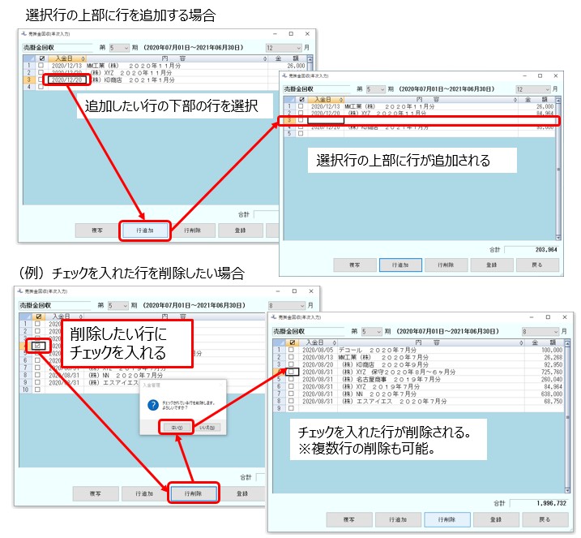
Task: Click いいえ button in 入金管理 dialog
Action: tap(207, 428)
